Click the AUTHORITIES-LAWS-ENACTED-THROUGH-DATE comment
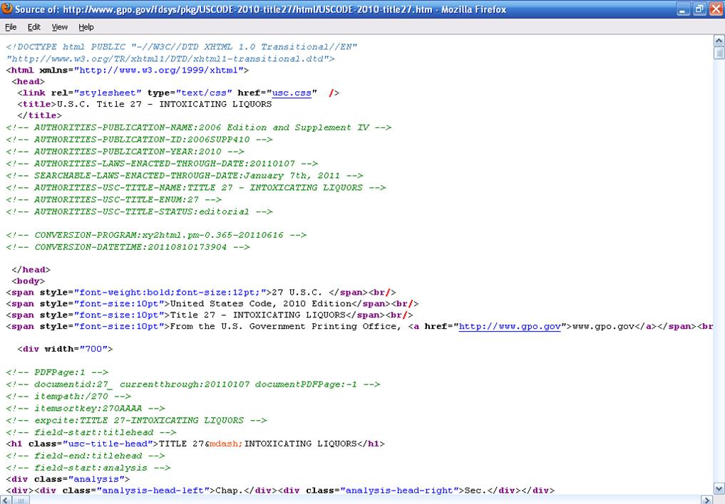725x504 pixels. coord(162,164)
